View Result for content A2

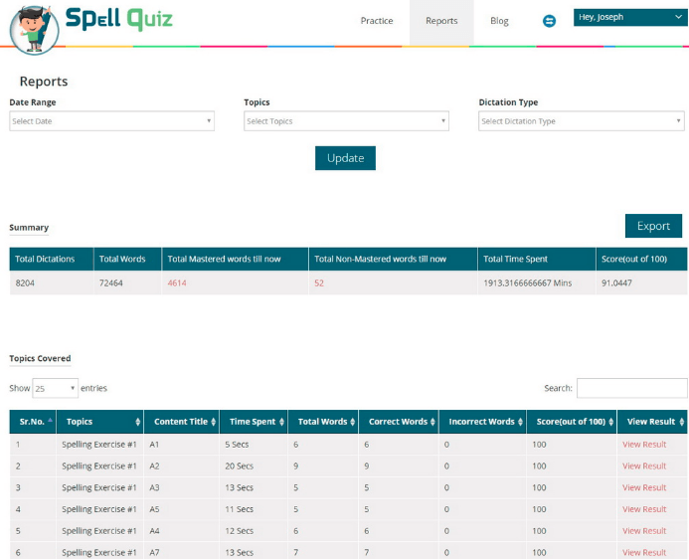pos(644,466)
